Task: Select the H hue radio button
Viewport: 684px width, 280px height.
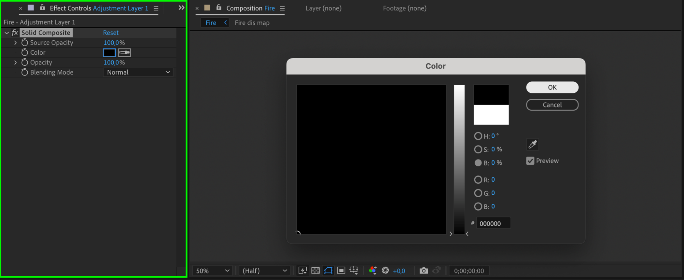Action: coord(478,136)
